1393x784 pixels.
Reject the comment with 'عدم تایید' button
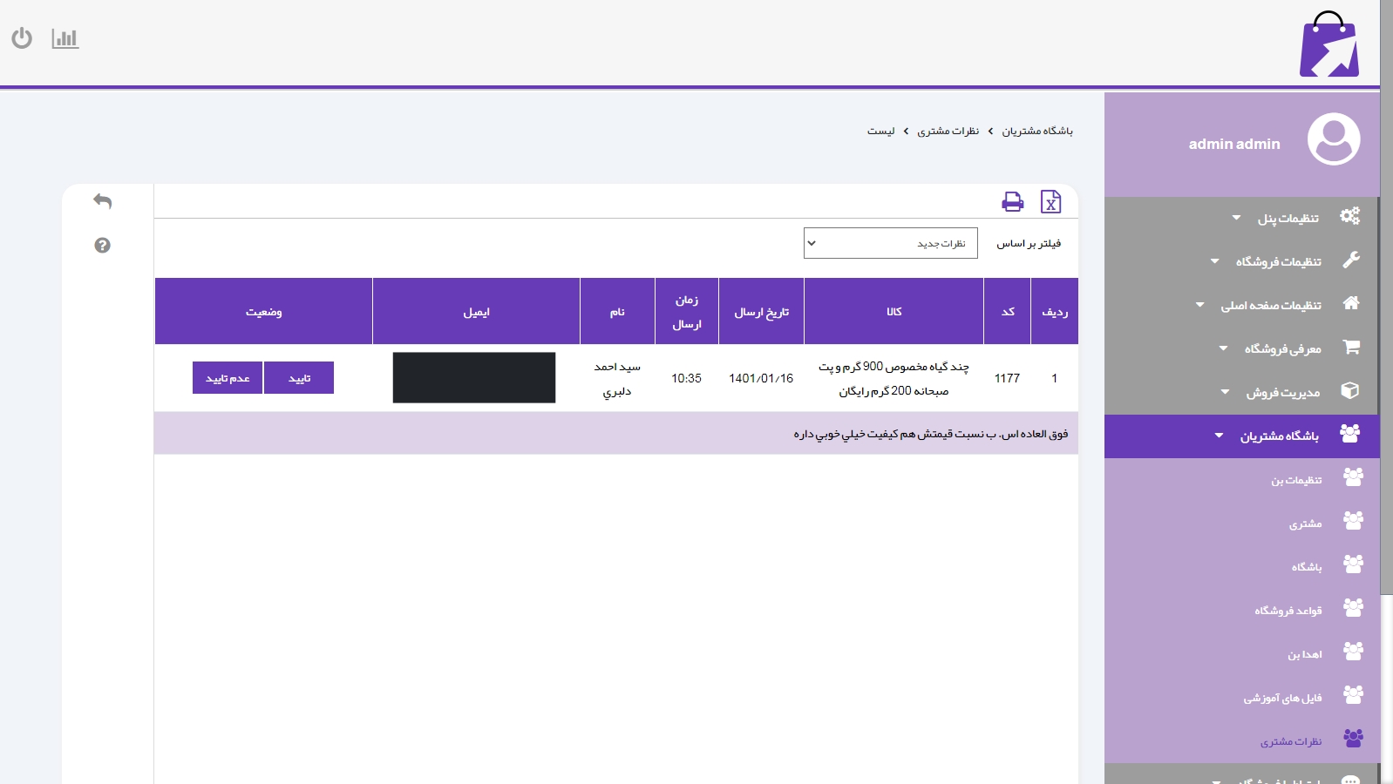point(228,378)
